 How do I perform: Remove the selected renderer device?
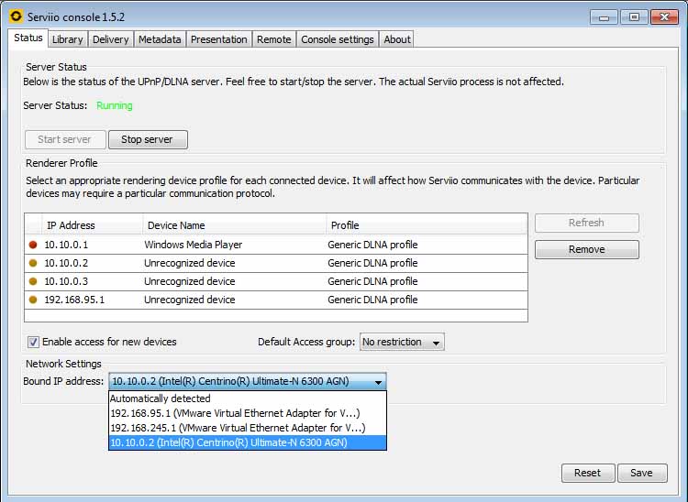pyautogui.click(x=586, y=249)
